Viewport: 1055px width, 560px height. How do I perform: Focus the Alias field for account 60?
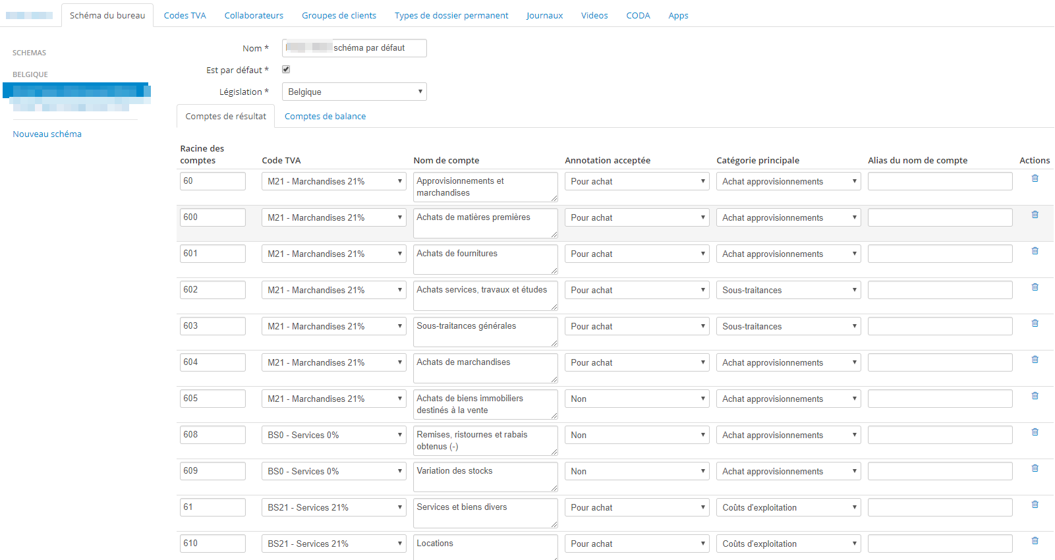940,181
